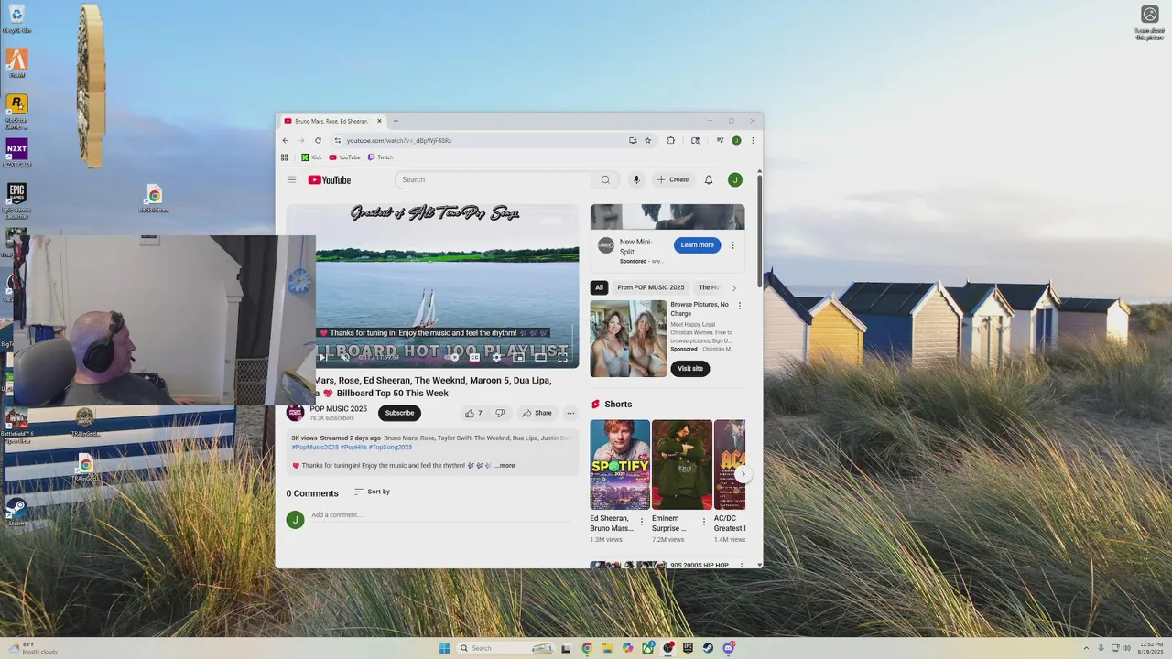The width and height of the screenshot is (1172, 659).
Task: Open more actions ellipsis under video
Action: (x=570, y=413)
